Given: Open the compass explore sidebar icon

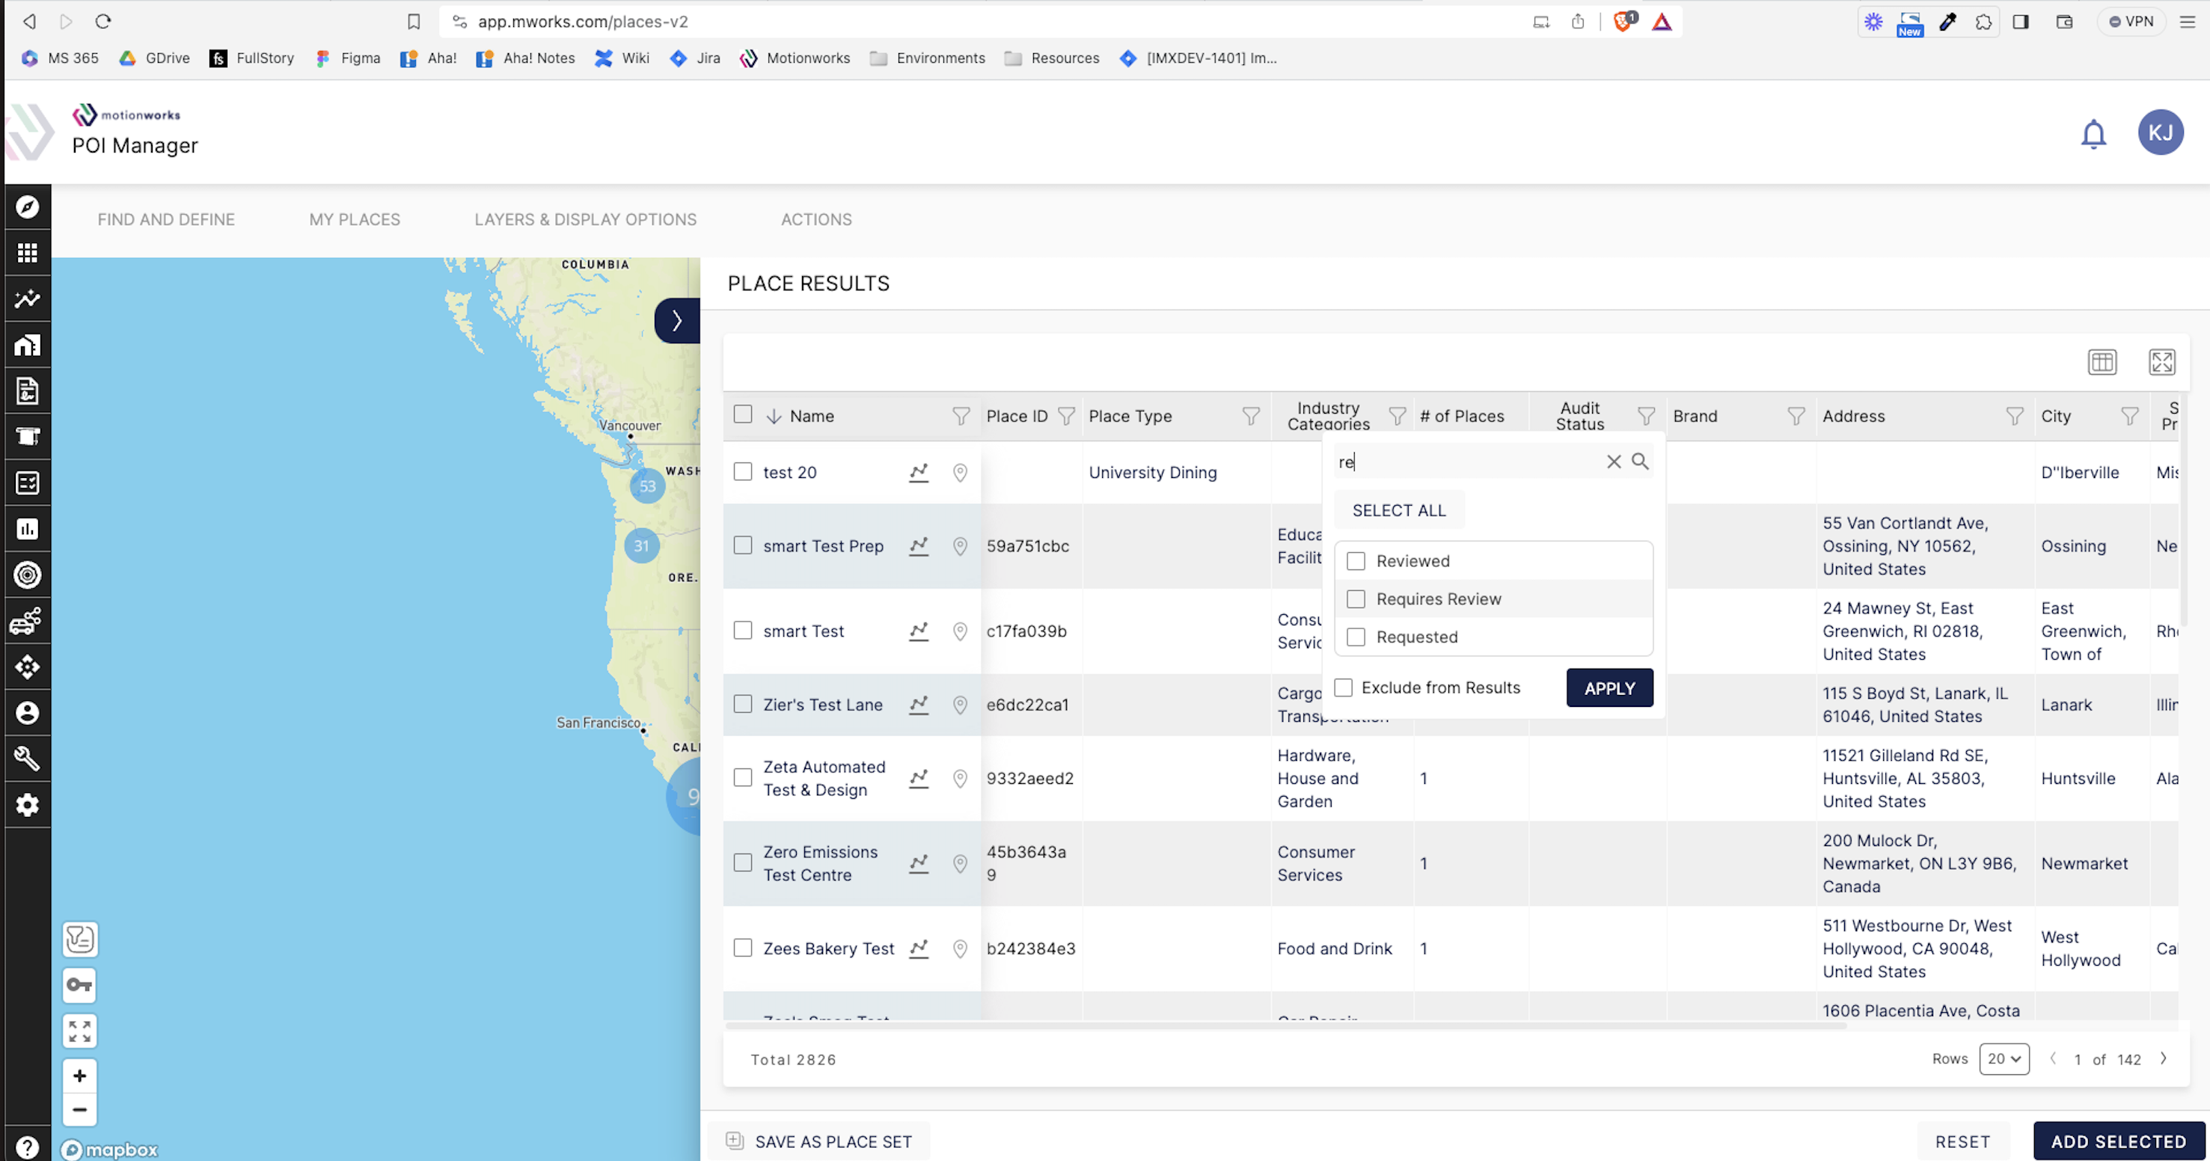Looking at the screenshot, I should click(28, 206).
